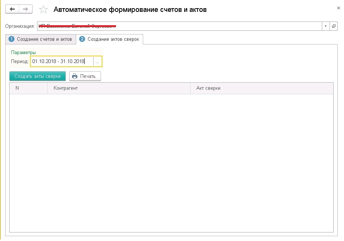Click the Акт сверки column header
344x241 pixels.
[262, 88]
